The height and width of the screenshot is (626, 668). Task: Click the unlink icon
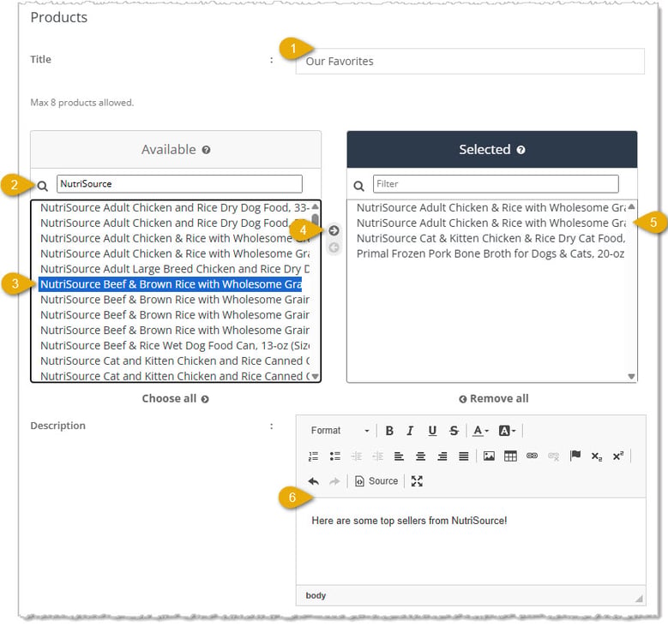[553, 456]
